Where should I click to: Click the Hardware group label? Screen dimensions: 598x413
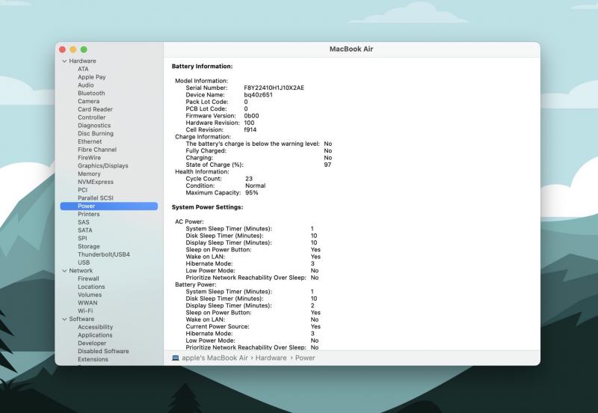[x=82, y=61]
